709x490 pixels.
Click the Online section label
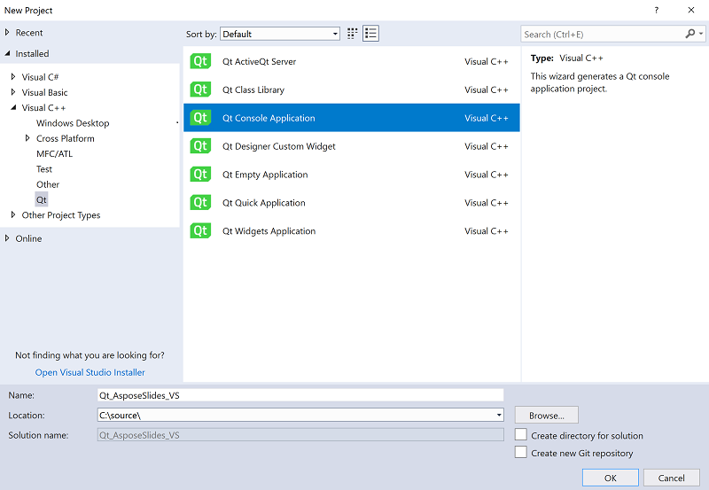coord(28,238)
